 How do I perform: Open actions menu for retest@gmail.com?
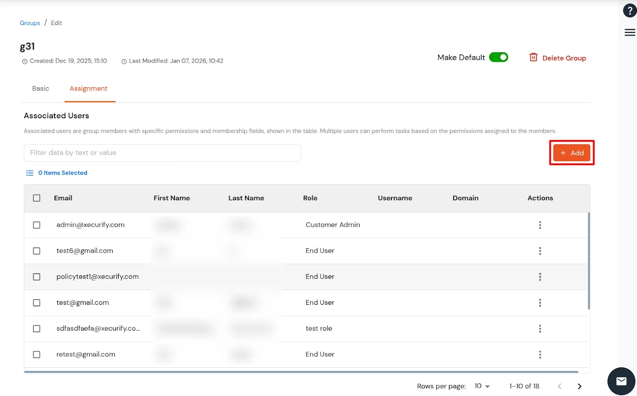(x=540, y=354)
